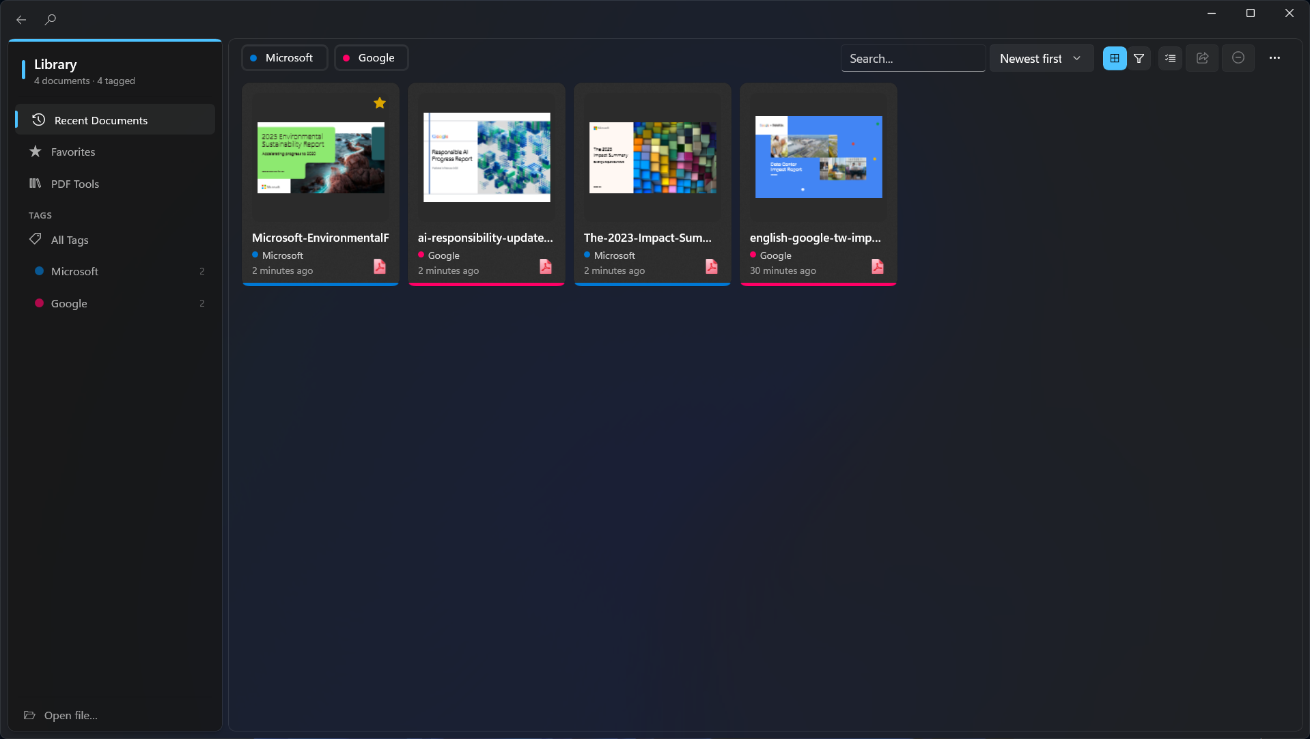
Task: Open the Newest first sort dropdown
Action: click(x=1040, y=59)
